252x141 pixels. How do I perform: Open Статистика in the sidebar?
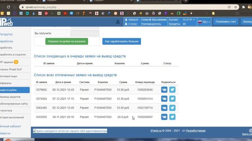click(x=6, y=110)
